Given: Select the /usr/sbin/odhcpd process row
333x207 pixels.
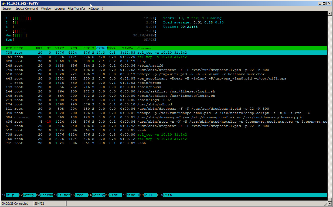Looking at the screenshot, I should pyautogui.click(x=164, y=104).
